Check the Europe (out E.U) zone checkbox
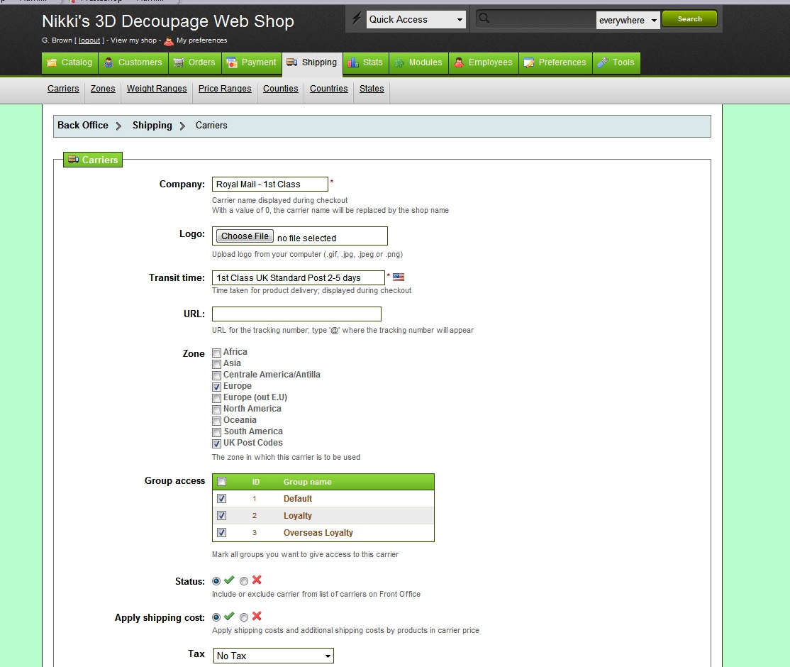This screenshot has height=667, width=790. click(x=216, y=398)
